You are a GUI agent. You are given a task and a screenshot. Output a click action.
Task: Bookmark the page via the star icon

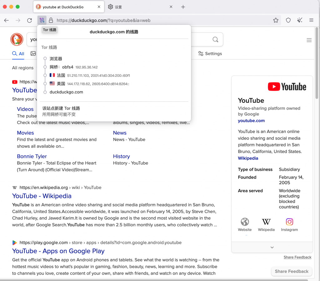(x=276, y=20)
